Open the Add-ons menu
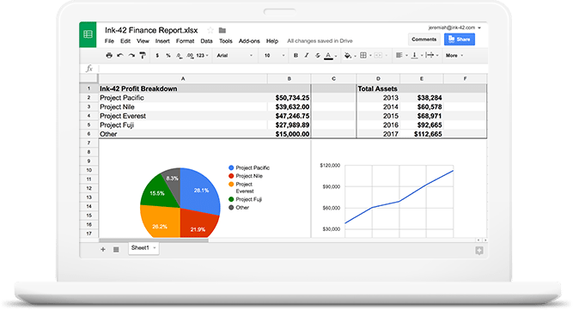The image size is (573, 310). (x=249, y=41)
